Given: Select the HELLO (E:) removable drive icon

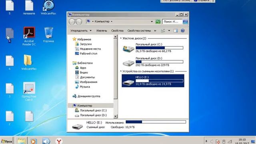Looking at the screenshot, I should pos(128,82).
